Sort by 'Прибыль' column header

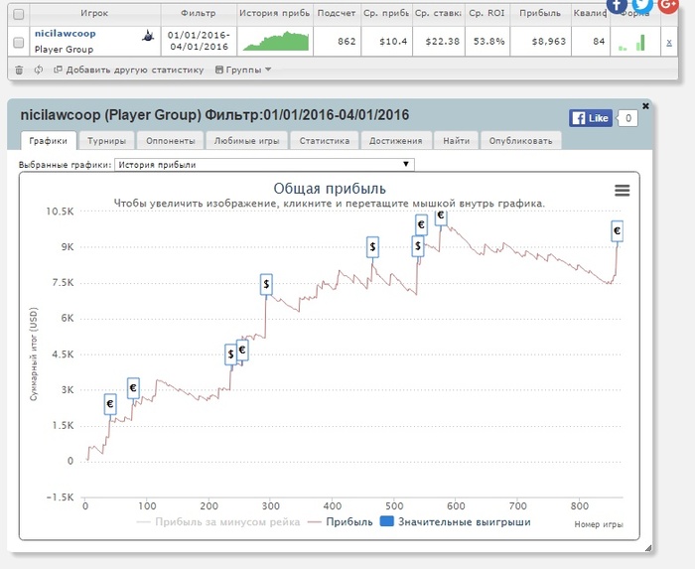[540, 13]
